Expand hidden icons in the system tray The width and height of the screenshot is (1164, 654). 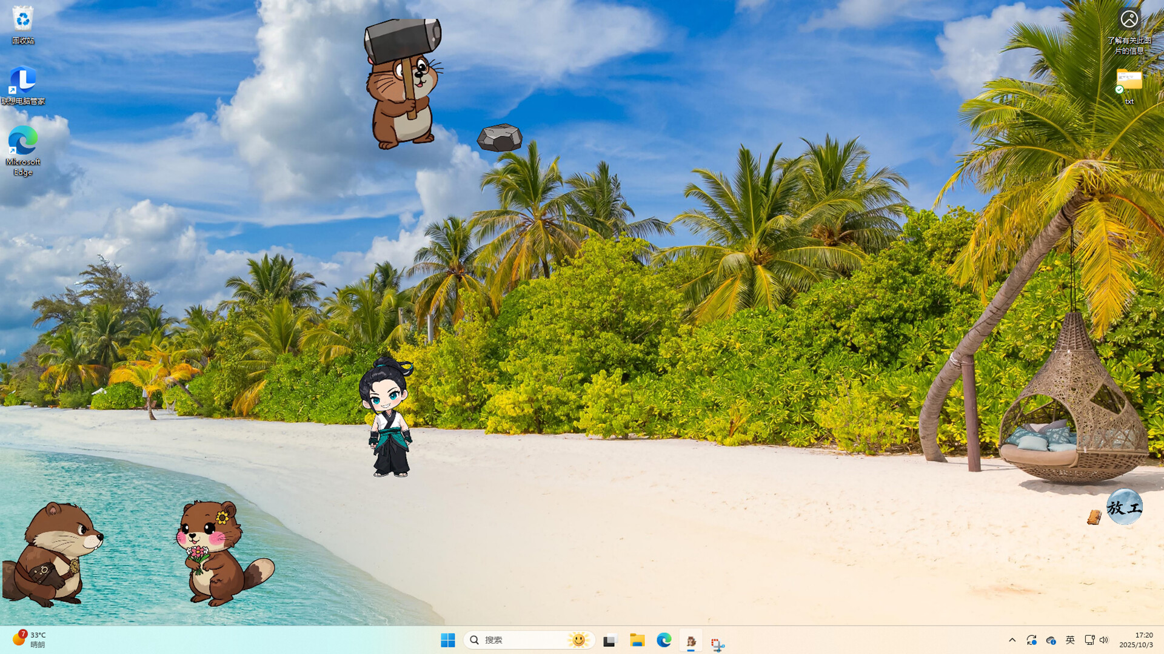pyautogui.click(x=1012, y=639)
